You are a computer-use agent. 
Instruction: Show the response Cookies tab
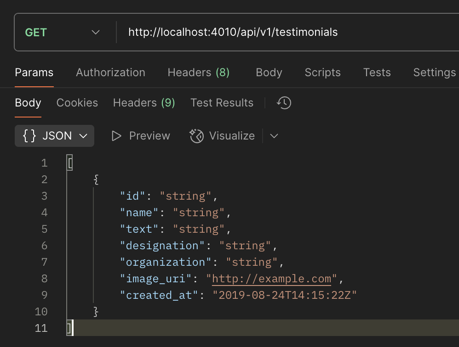coord(77,103)
